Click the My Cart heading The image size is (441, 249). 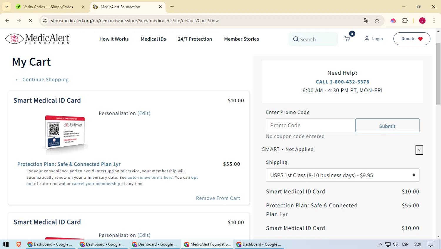[x=31, y=62]
